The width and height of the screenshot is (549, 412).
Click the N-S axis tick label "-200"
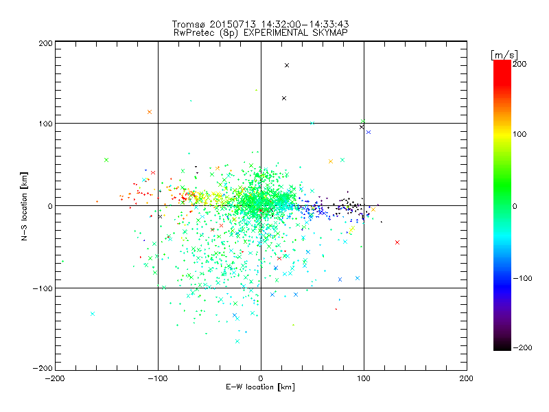43,368
